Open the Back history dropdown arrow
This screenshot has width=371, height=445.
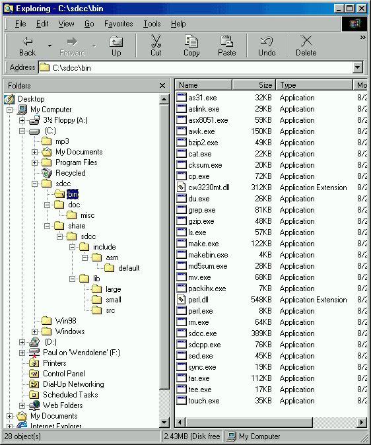coord(50,46)
